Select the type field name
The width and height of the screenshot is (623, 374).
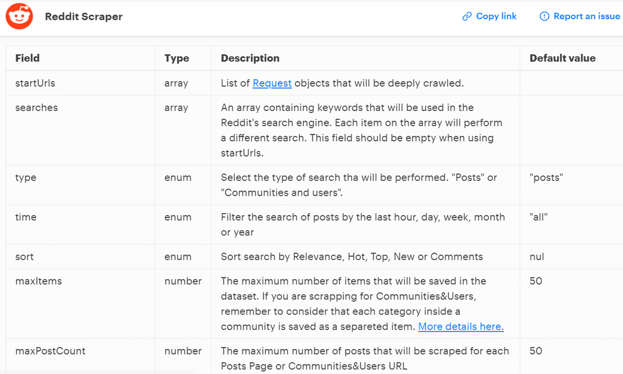click(26, 178)
